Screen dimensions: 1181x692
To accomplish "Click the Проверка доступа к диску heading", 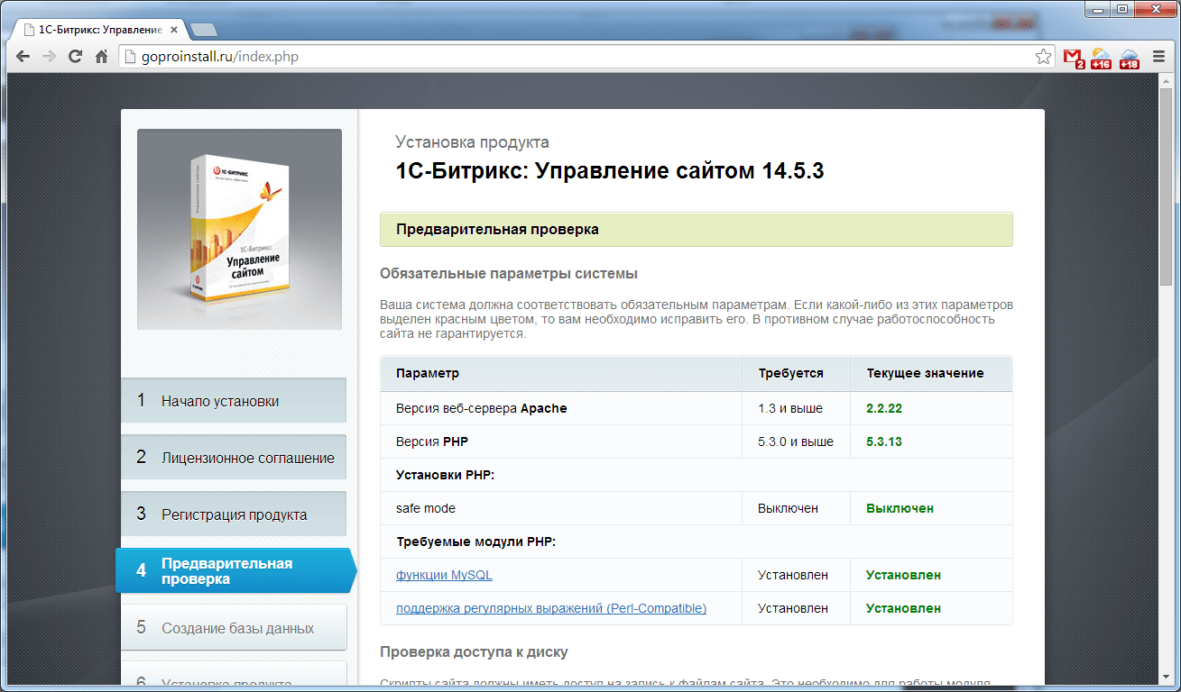I will click(x=474, y=651).
